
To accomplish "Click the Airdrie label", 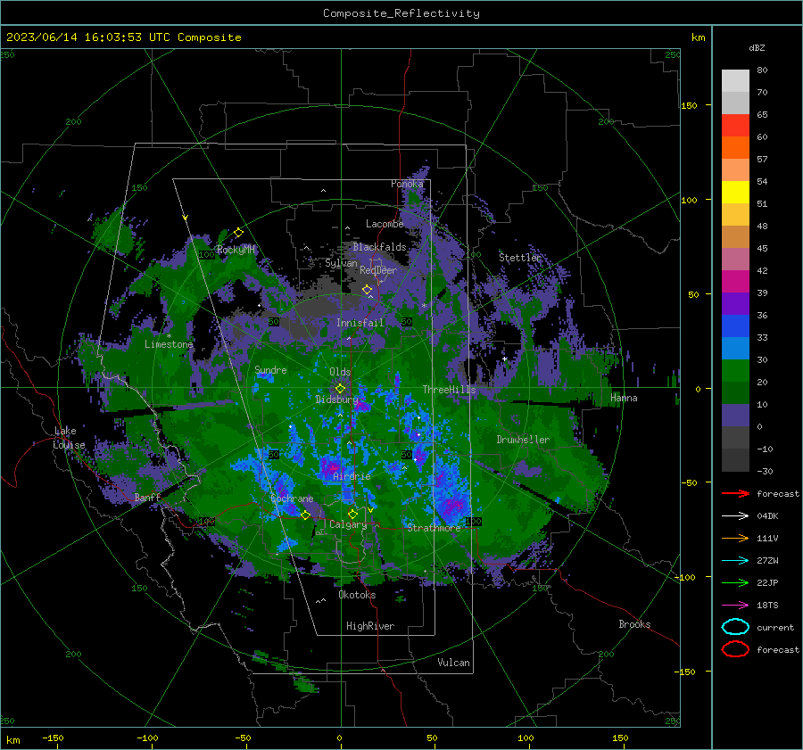I will click(x=352, y=476).
